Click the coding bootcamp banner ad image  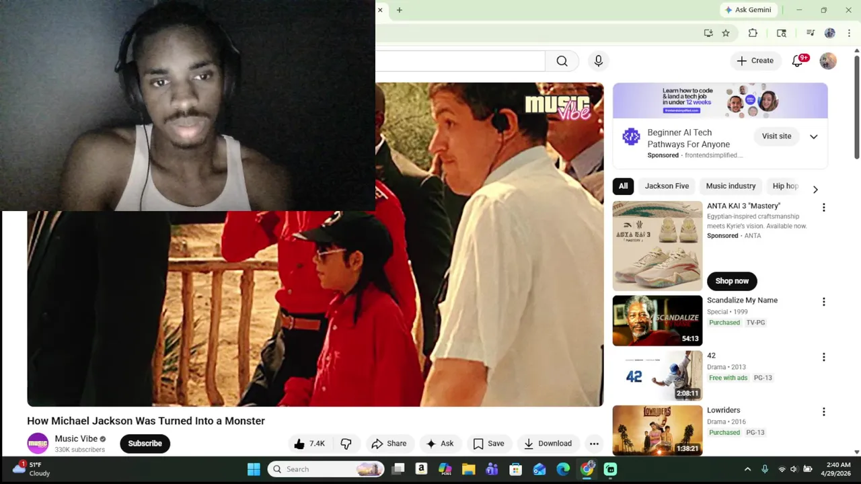[x=720, y=101]
